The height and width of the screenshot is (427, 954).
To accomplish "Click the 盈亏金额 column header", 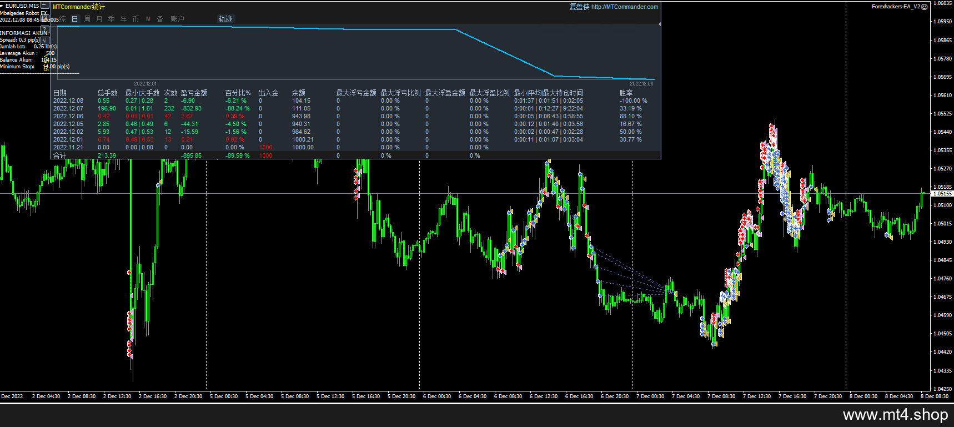I will click(x=194, y=93).
